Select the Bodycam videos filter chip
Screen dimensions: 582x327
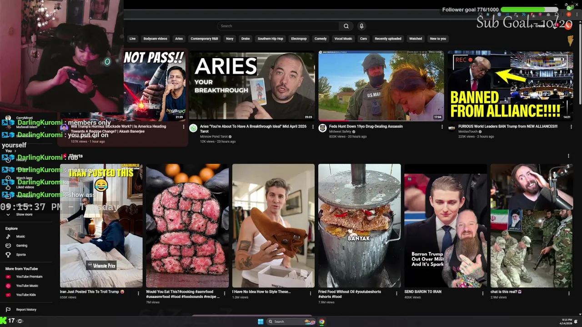156,39
